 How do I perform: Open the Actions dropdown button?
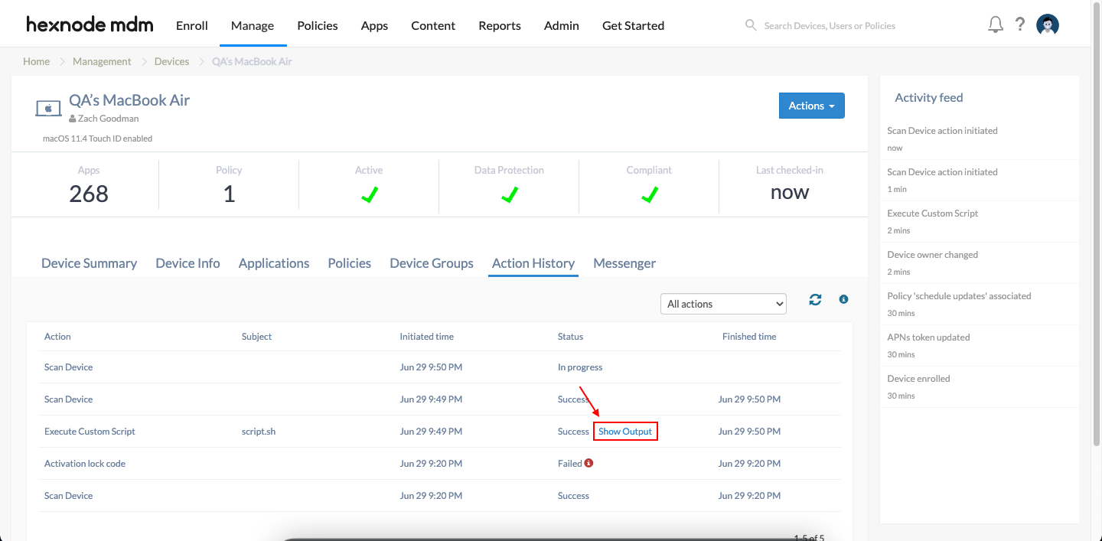(x=811, y=106)
